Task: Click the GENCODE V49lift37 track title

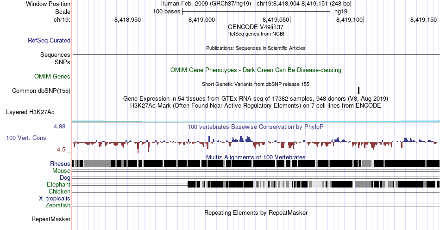Action: 256,27
